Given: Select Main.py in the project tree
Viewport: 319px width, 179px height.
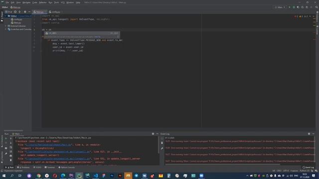Looking at the screenshot, I should pos(16,23).
